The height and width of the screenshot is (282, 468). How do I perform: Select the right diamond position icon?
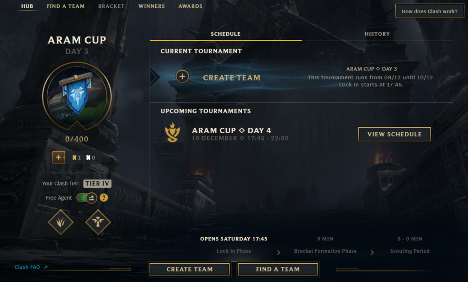98,222
